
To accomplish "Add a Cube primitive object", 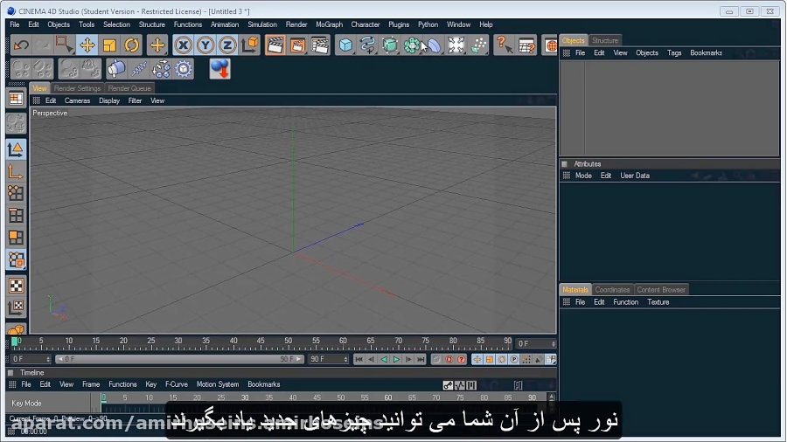I will pos(345,45).
